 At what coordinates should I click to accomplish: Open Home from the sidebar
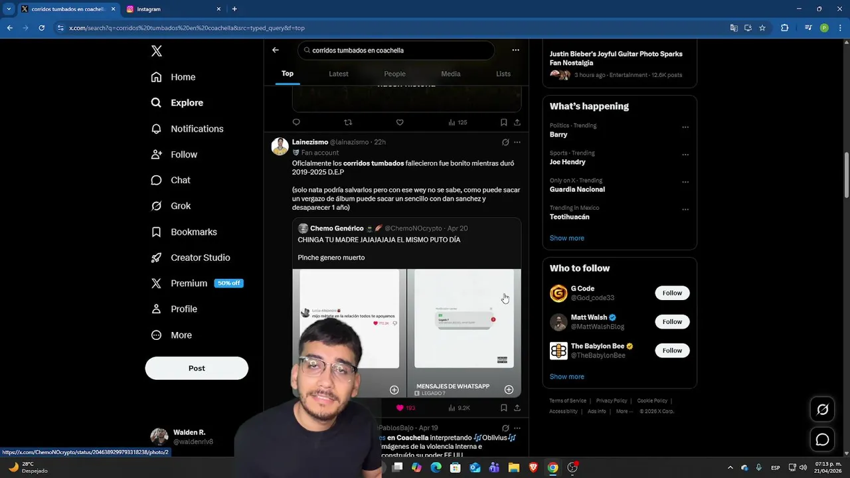point(173,77)
